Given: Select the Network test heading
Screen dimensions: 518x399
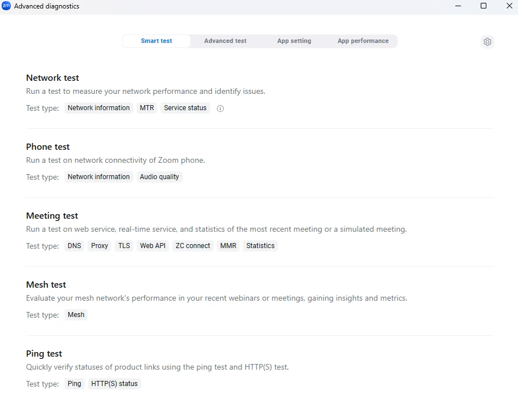Looking at the screenshot, I should [53, 77].
